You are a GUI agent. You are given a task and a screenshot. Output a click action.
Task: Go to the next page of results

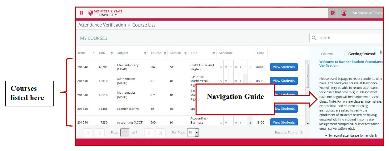click(149, 133)
